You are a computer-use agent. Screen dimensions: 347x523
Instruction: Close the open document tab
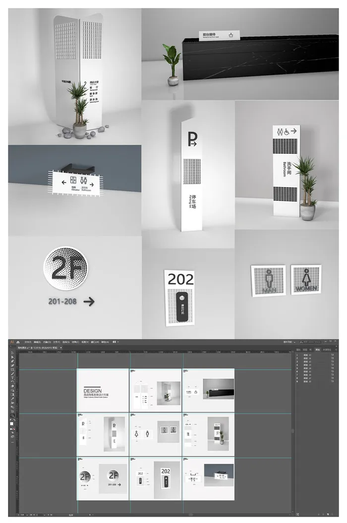tap(61, 348)
